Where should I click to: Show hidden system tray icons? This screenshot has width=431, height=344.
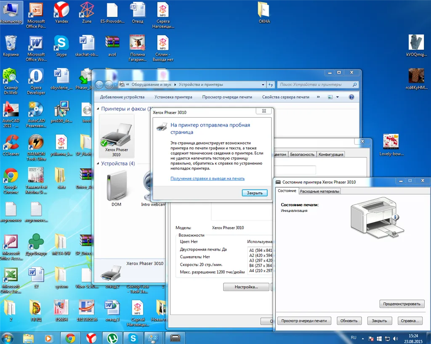coord(363,339)
